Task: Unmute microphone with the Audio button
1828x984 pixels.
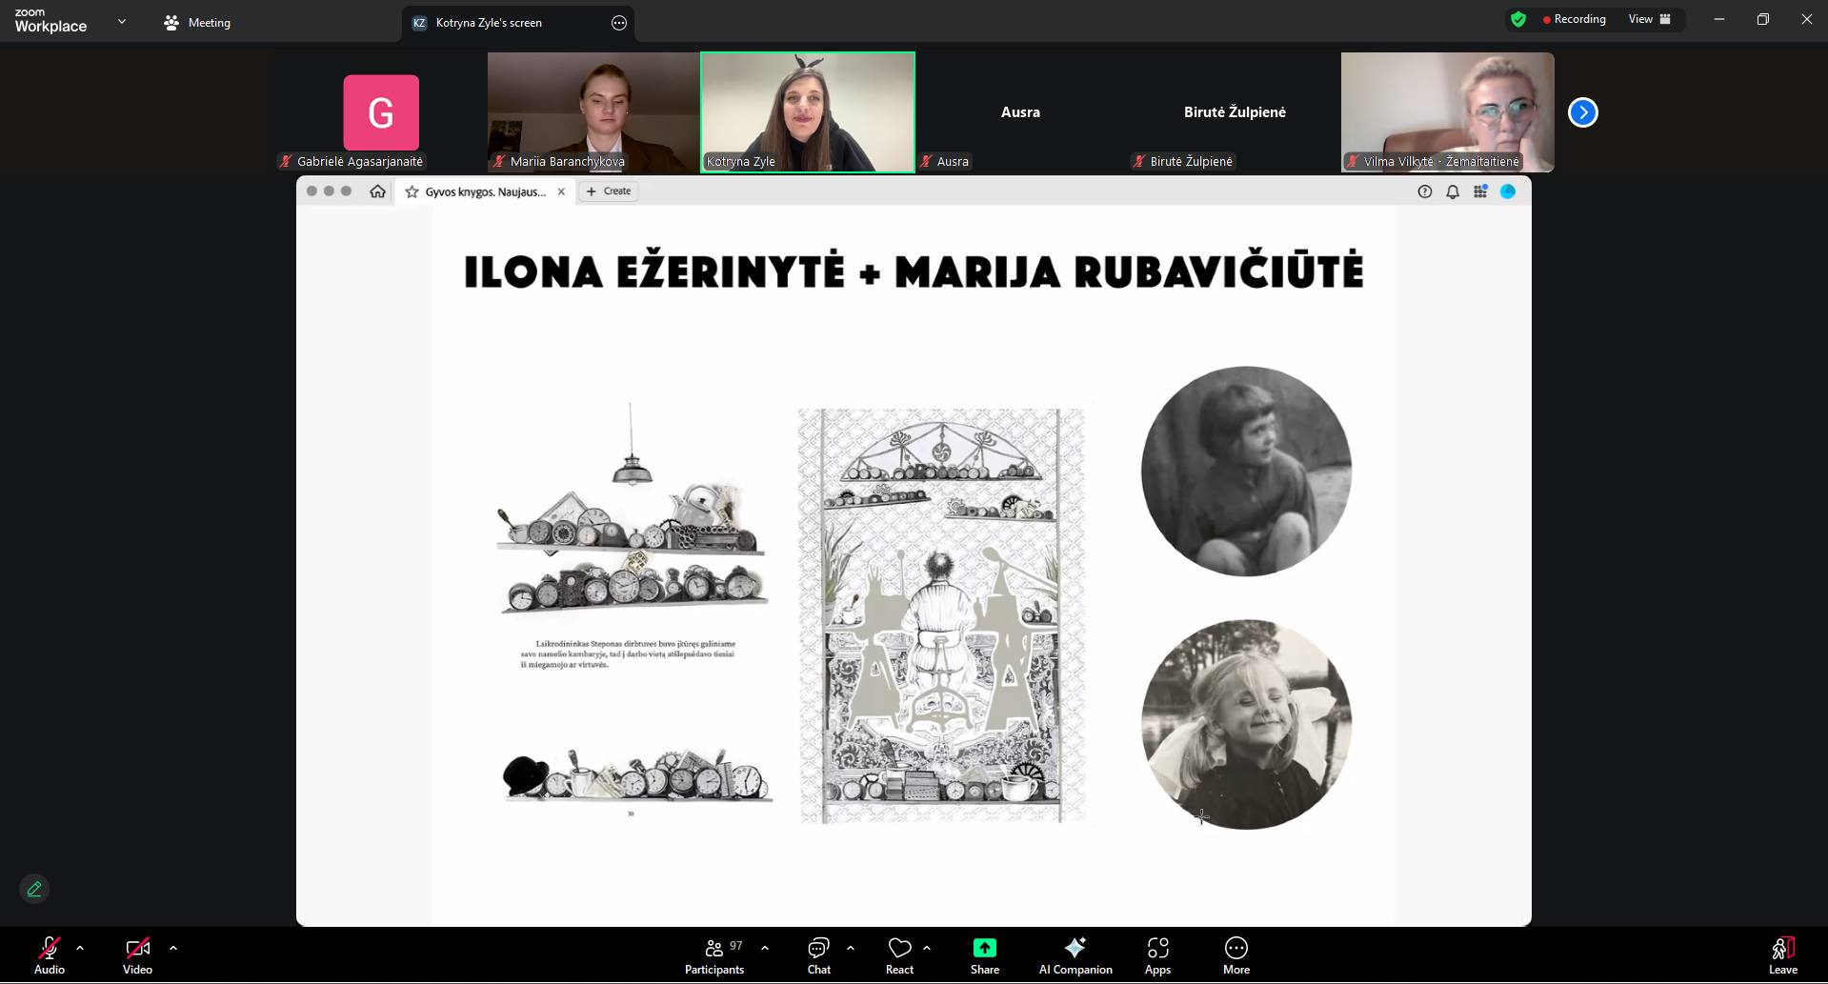Action: tap(49, 954)
